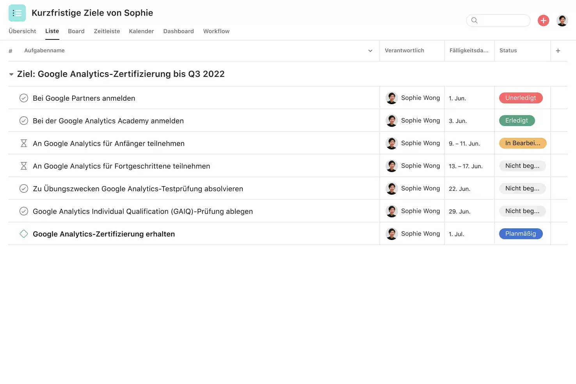Select the Liste tab
The image size is (576, 384).
(52, 31)
